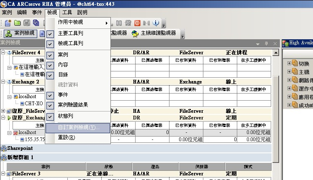Open the 工具 menu
Image resolution: width=313 pixels, height=180 pixels.
coord(67,13)
